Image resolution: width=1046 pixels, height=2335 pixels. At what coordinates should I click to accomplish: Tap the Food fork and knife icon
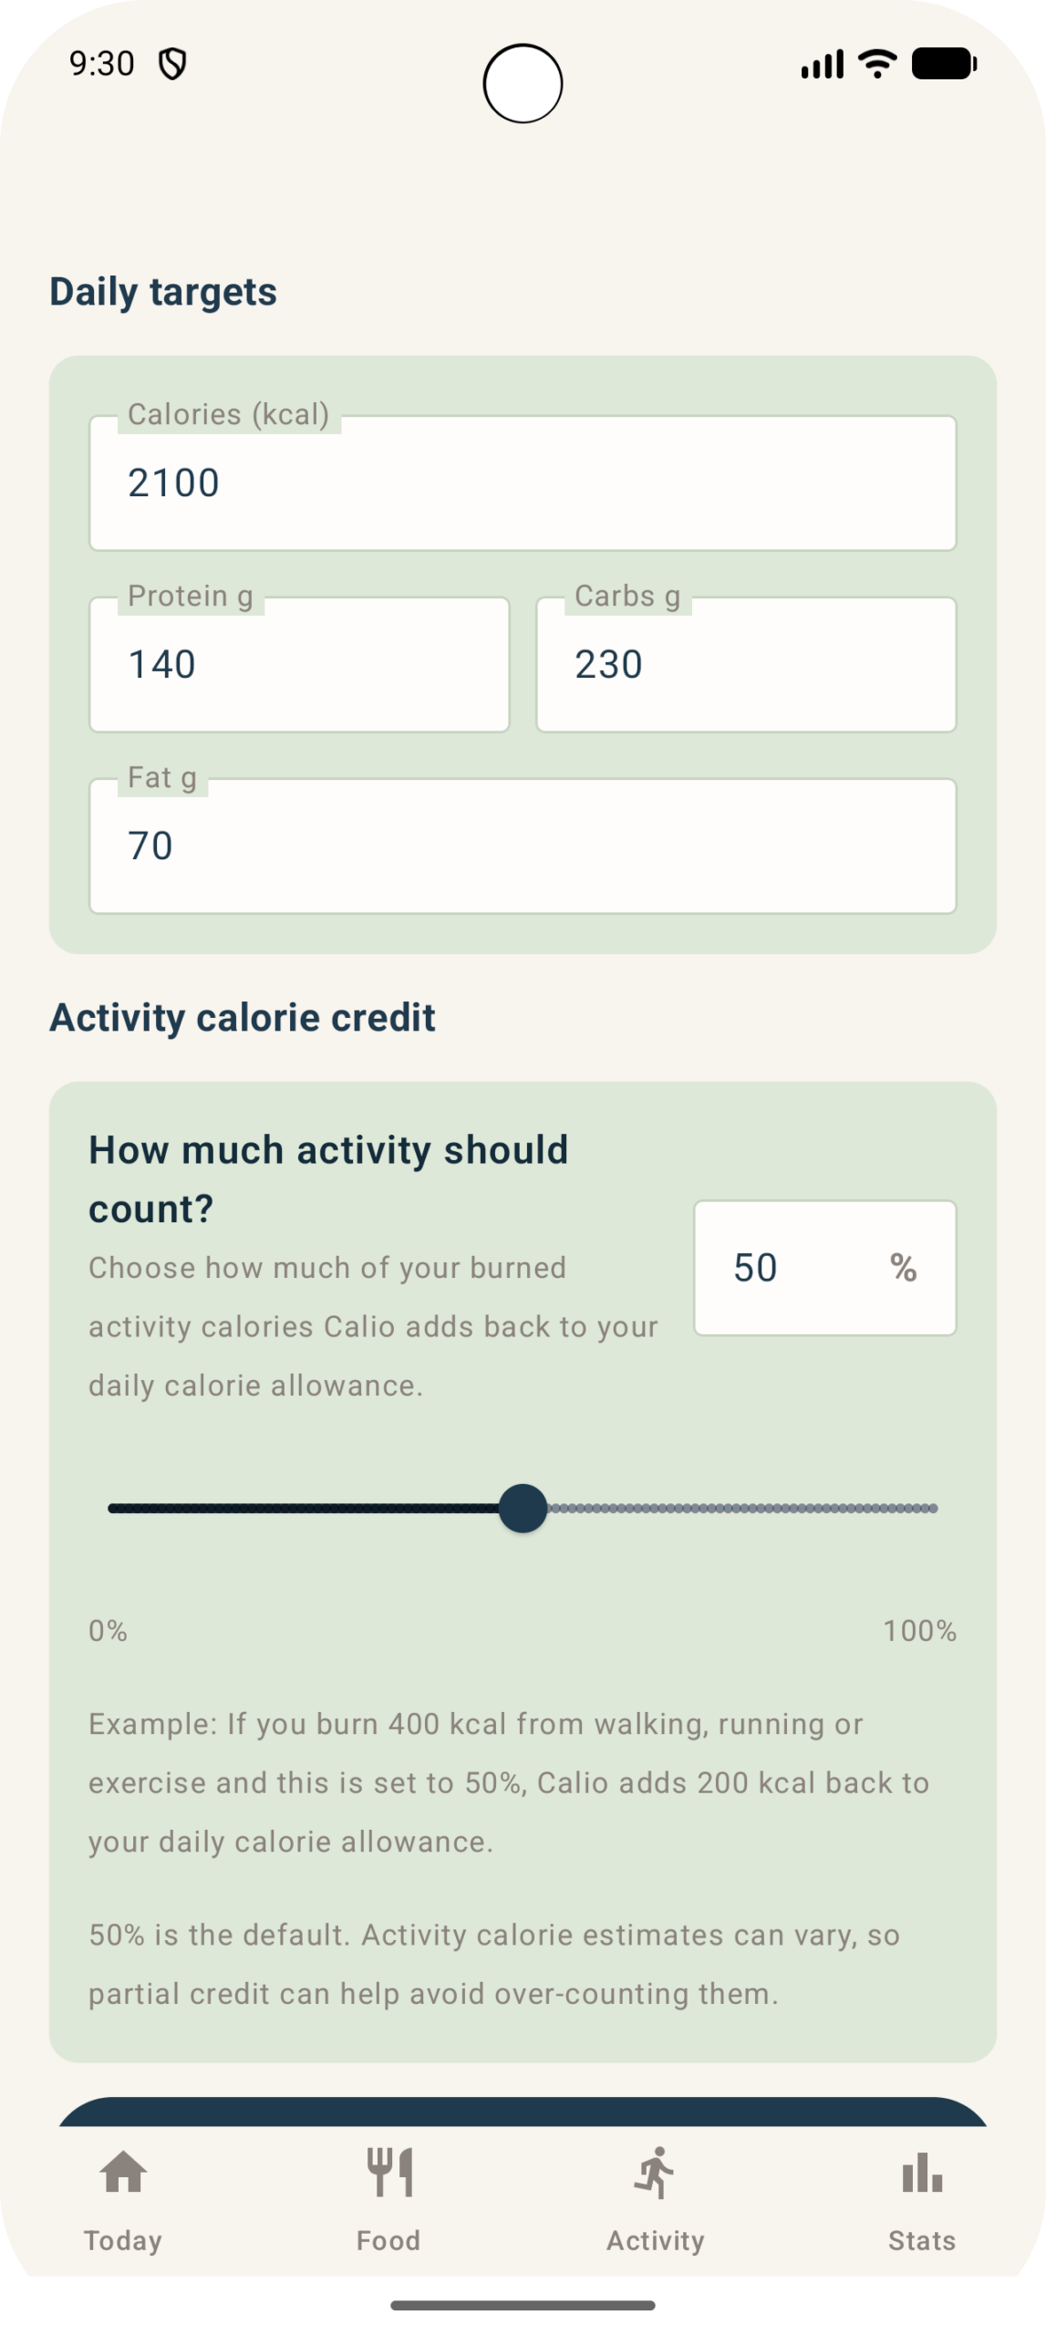pyautogui.click(x=389, y=2172)
